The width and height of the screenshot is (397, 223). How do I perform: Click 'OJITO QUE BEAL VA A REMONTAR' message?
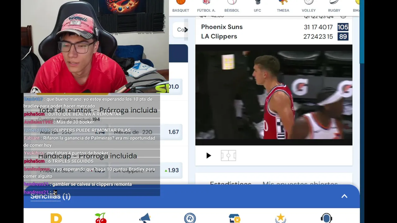click(x=92, y=114)
